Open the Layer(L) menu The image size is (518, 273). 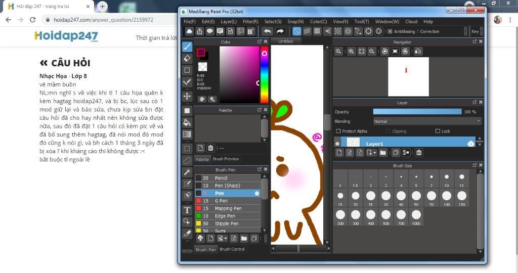(229, 21)
